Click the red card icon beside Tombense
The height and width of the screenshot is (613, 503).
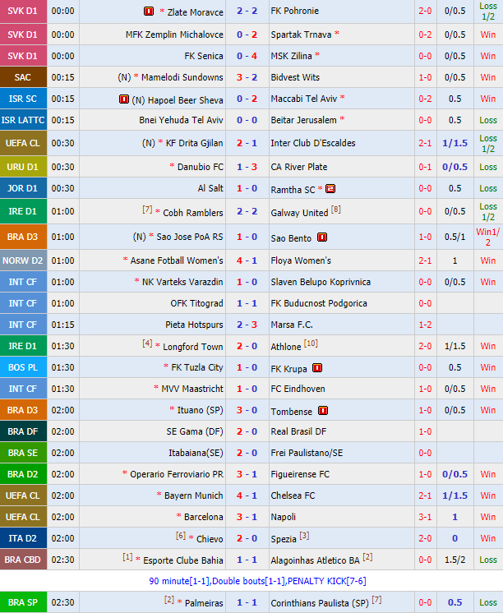pos(323,411)
